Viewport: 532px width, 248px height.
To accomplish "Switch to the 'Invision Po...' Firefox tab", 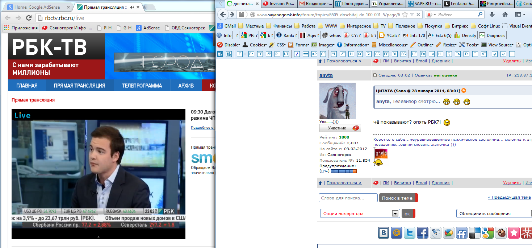I will coord(278,4).
